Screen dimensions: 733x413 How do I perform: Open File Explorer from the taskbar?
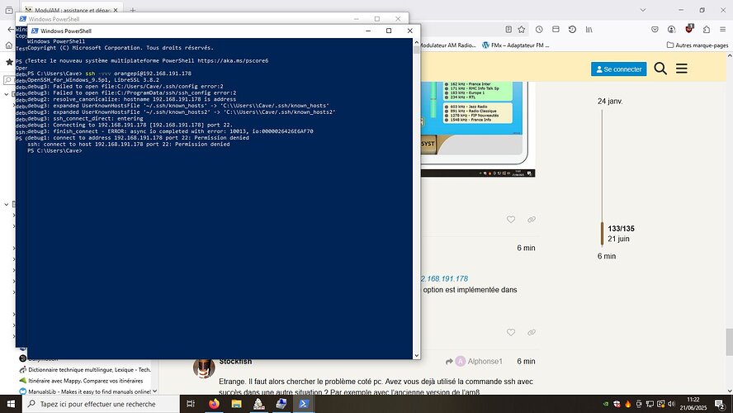coord(236,404)
